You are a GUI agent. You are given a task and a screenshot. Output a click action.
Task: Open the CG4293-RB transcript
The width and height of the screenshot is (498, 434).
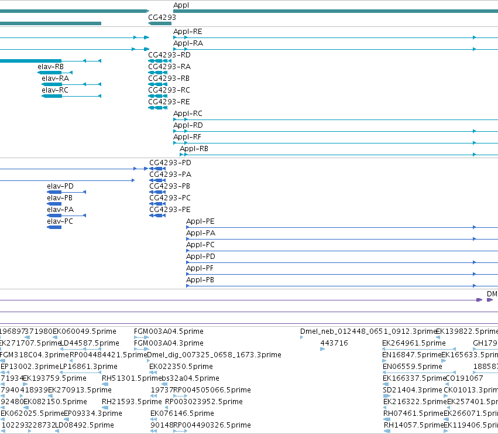point(169,78)
